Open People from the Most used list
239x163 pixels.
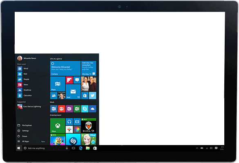tap(23, 79)
